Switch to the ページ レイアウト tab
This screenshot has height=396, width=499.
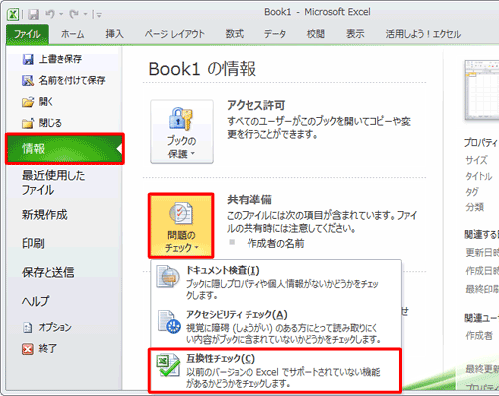[x=174, y=34]
